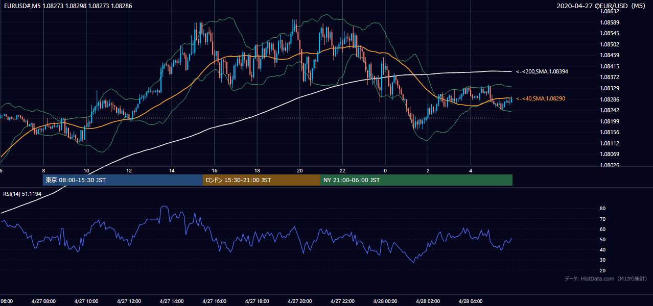Click price axis value 1.08242
Image resolution: width=653 pixels, height=306 pixels.
[x=610, y=110]
